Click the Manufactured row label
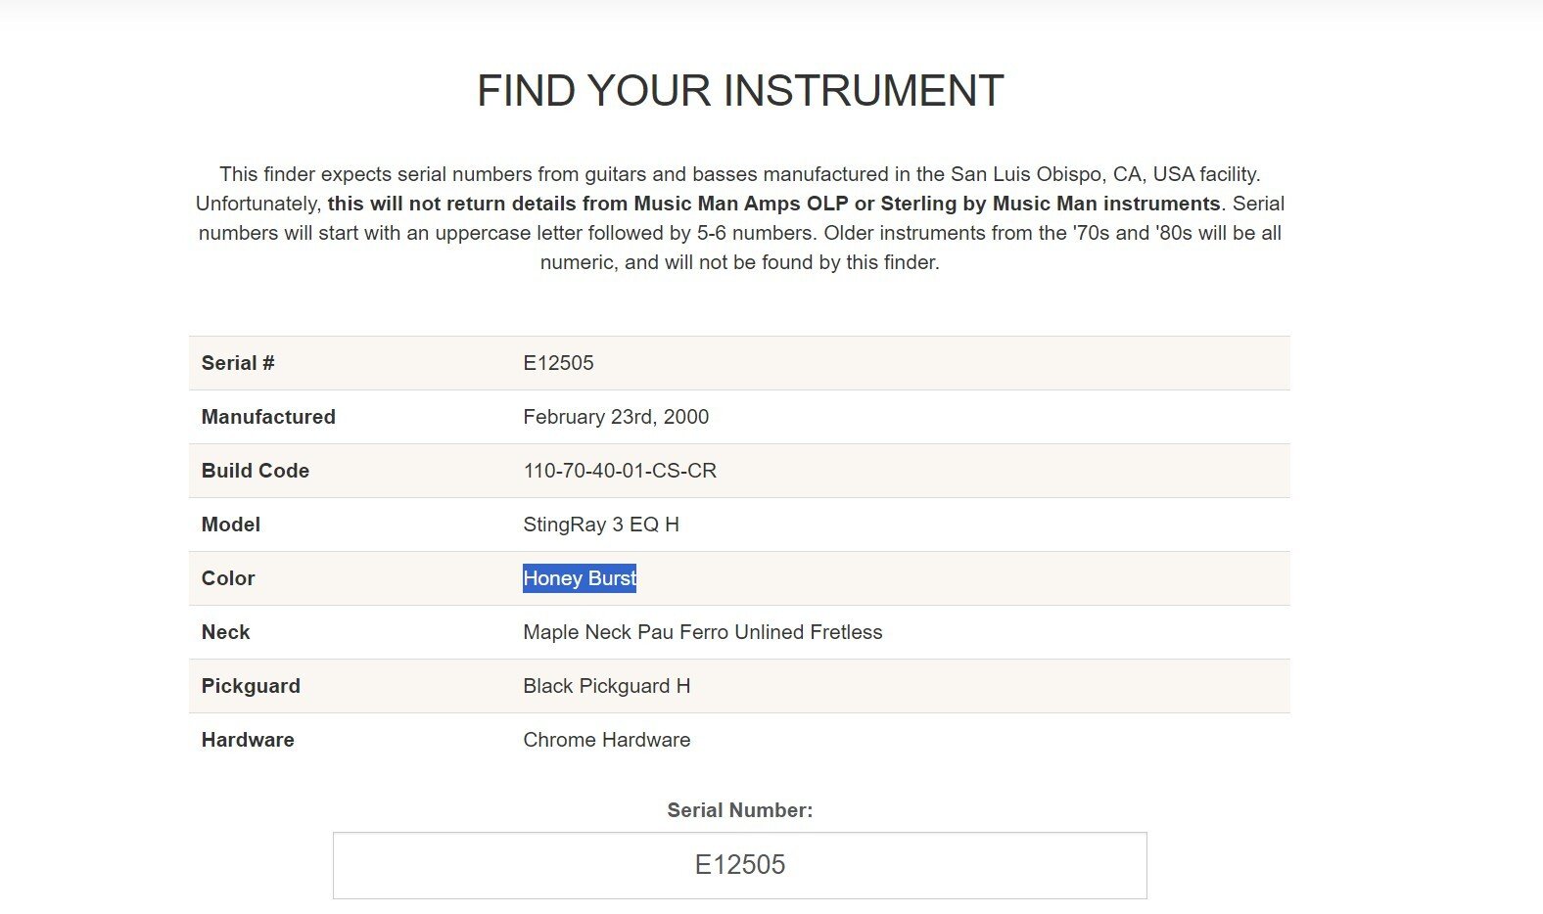Image resolution: width=1543 pixels, height=914 pixels. 268,417
